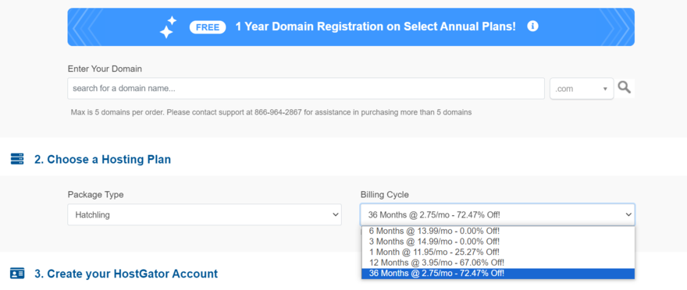Choose 12 Months @ 3.95/mo option
Image resolution: width=687 pixels, height=290 pixels.
click(498, 263)
